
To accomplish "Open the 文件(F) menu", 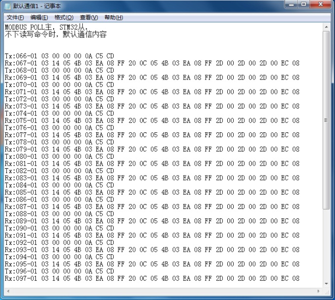I will pos(15,18).
